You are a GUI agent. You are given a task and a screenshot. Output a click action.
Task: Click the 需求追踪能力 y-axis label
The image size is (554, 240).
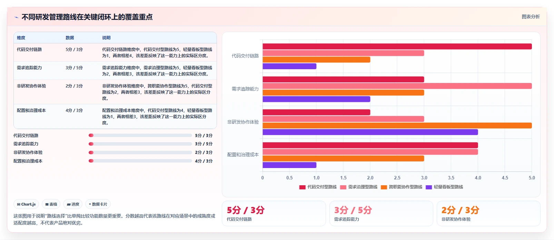[245, 89]
